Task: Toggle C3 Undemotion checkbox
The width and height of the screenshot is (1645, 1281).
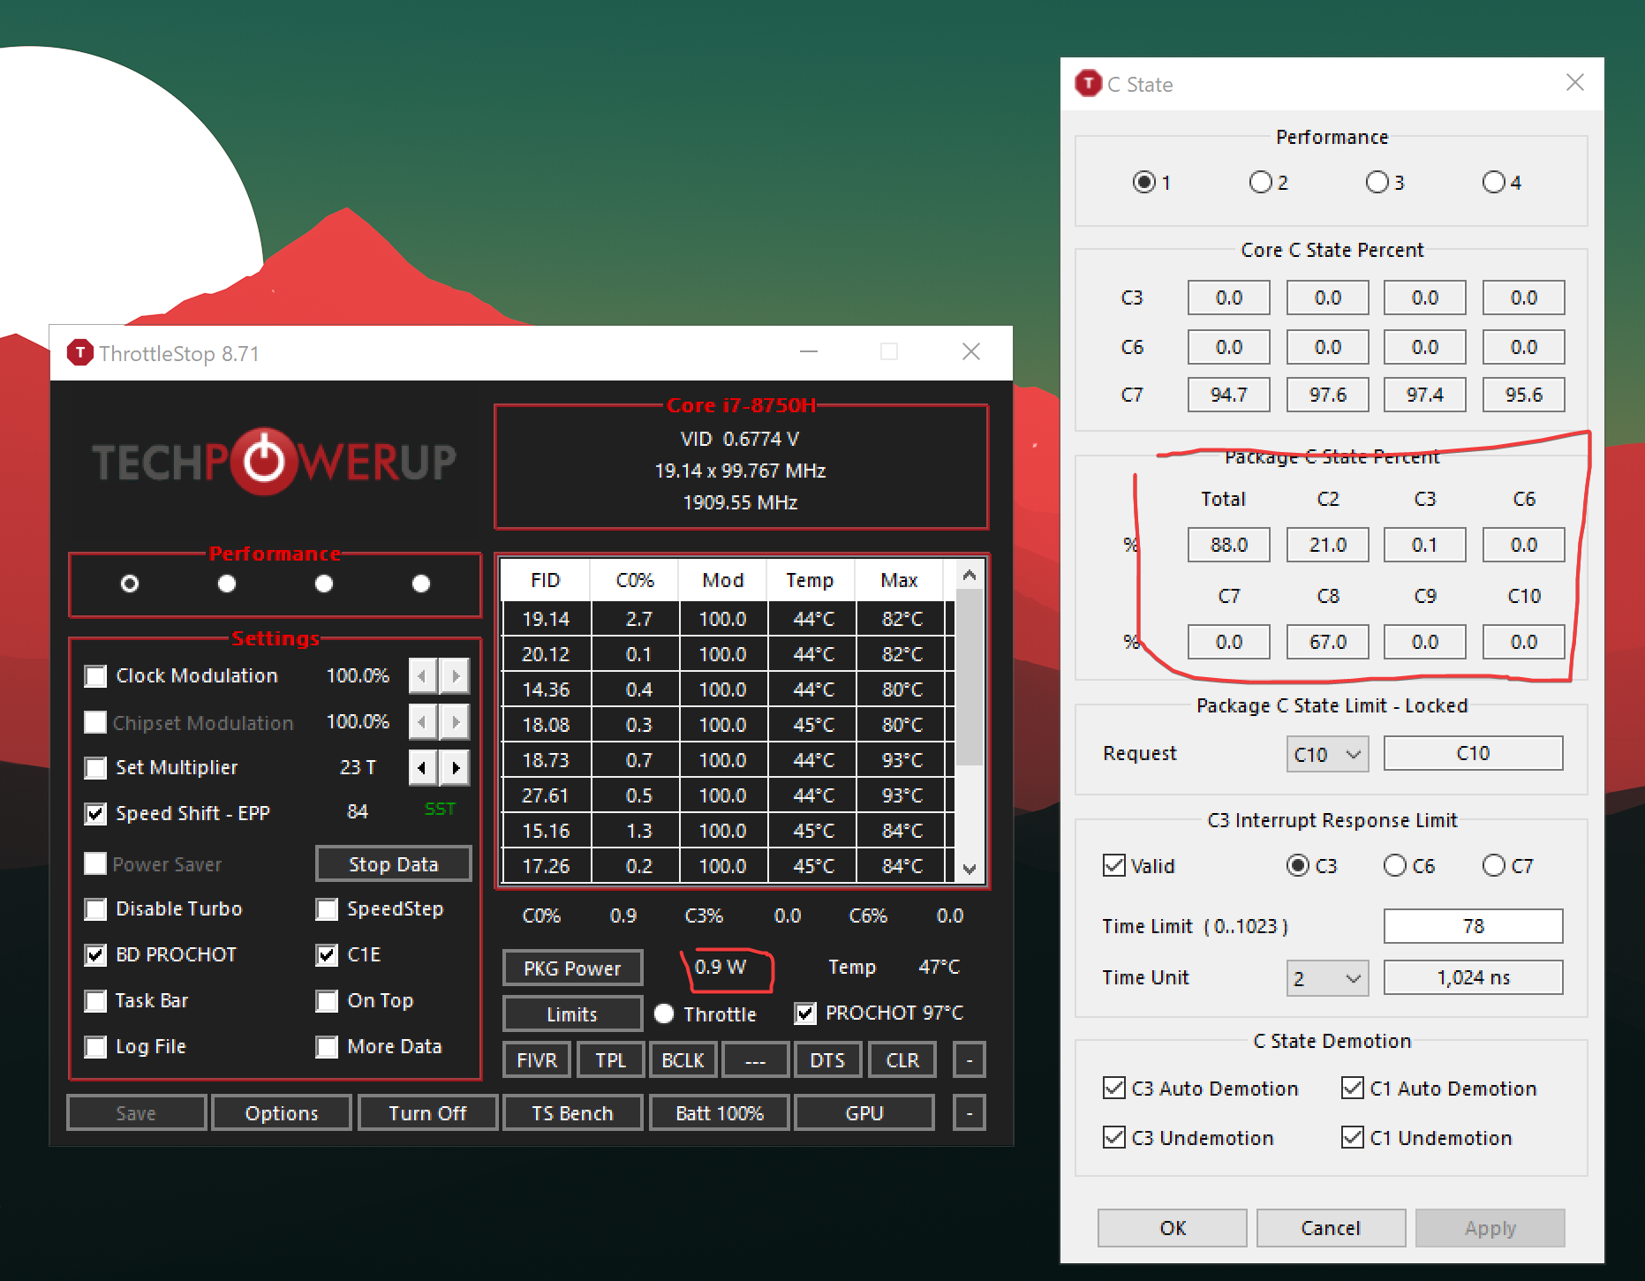Action: click(1114, 1137)
